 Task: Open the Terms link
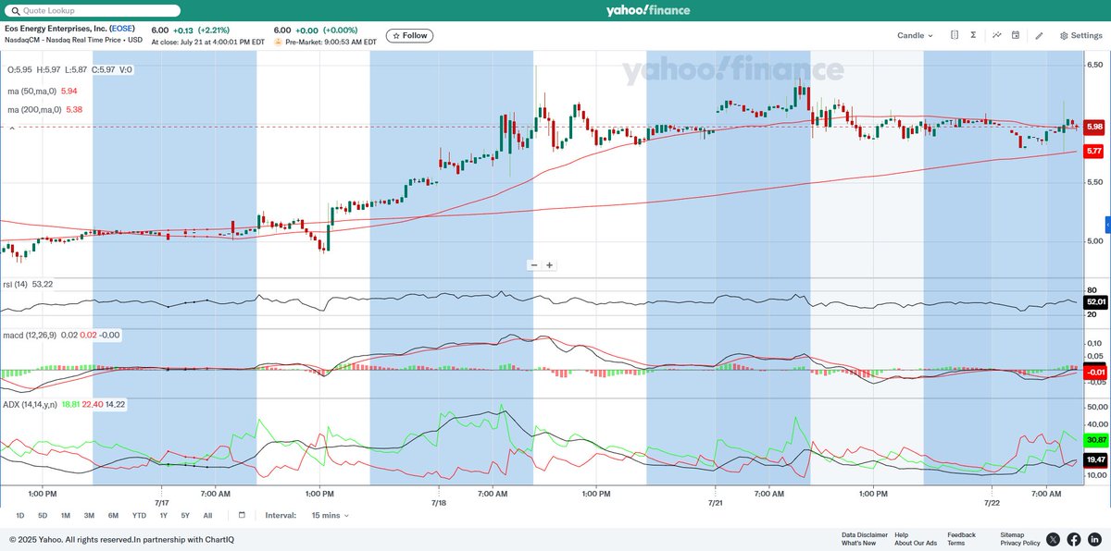[x=955, y=543]
